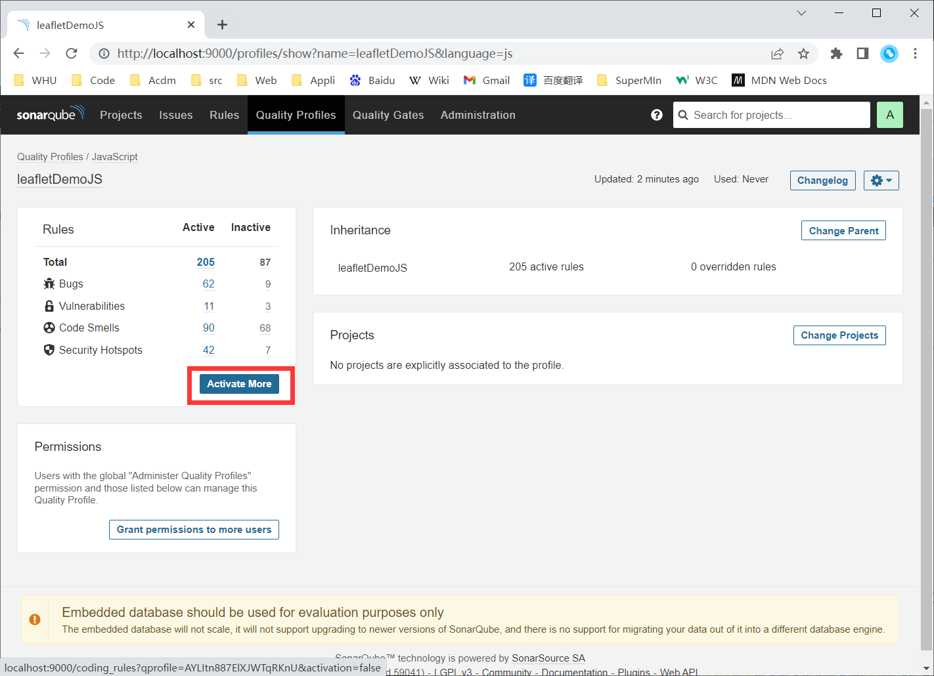The image size is (934, 676).
Task: Open the profile actions gear dropdown
Action: click(881, 180)
